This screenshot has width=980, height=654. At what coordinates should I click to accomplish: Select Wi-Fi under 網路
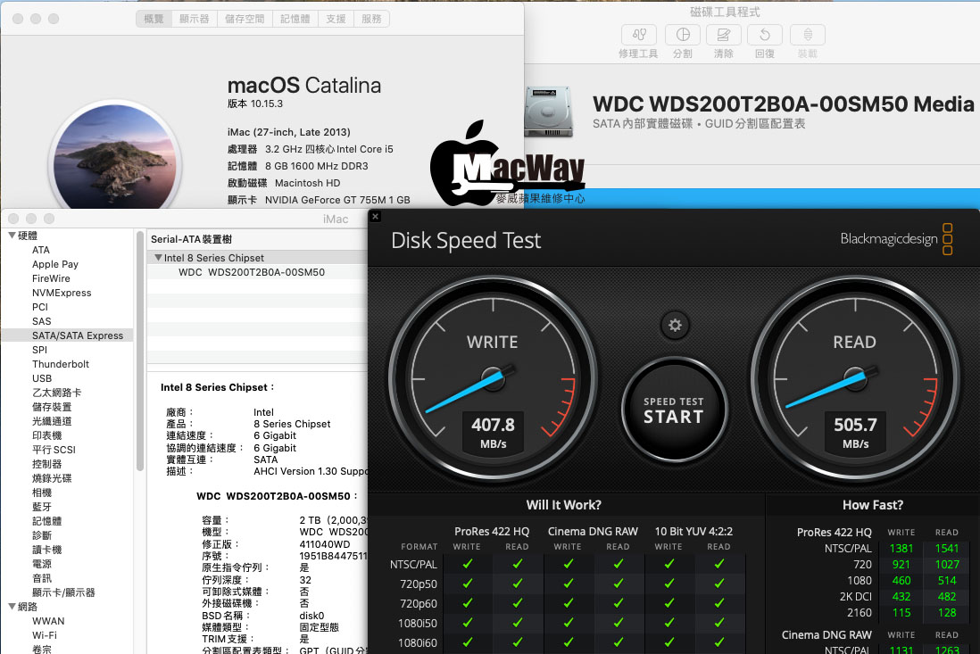45,635
